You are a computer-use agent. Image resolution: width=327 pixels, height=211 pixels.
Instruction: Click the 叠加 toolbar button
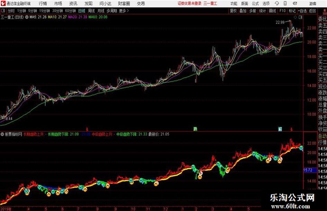pos(243,11)
